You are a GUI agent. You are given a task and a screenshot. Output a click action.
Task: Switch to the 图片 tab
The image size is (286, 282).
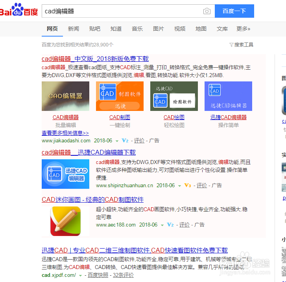coord(158,29)
